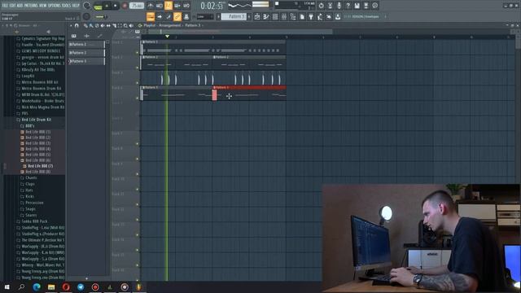Select the playlist Slip tool
Viewport: 521px width, 293px height.
point(108,25)
